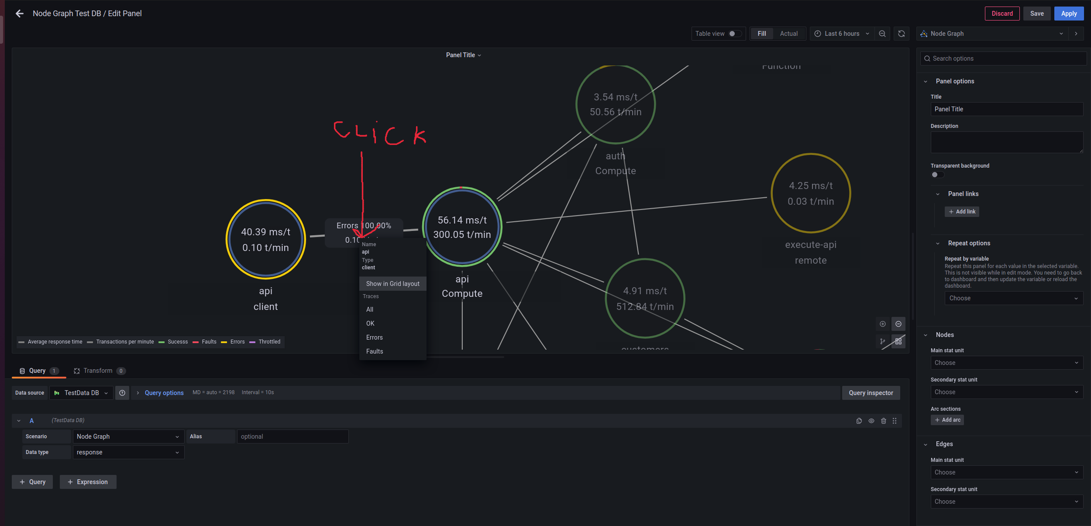Click Add arc under Arc sections
Screen dimensions: 1091x526
click(x=946, y=419)
